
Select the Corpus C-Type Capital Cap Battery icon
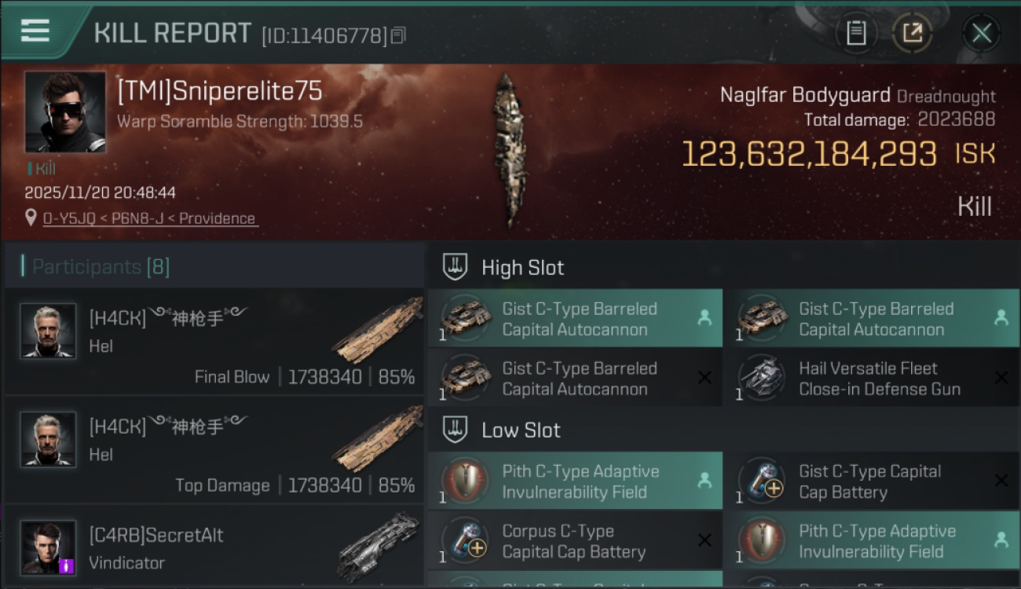464,540
